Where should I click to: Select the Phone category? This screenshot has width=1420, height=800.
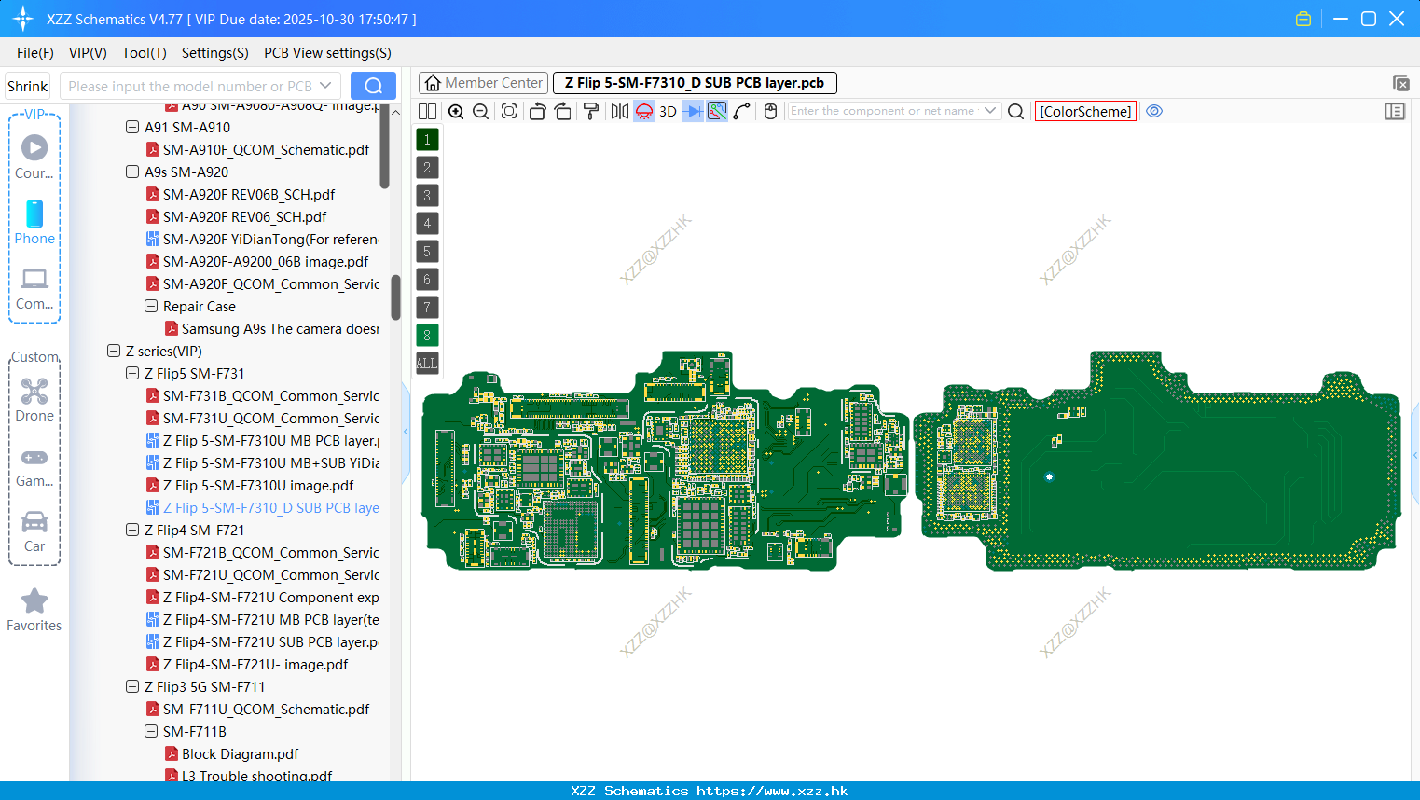pyautogui.click(x=34, y=222)
